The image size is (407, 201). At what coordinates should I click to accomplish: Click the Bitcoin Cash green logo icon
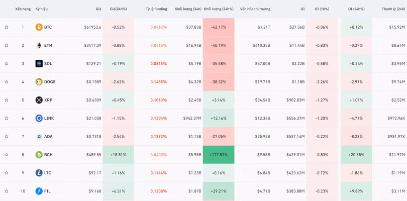[39, 155]
